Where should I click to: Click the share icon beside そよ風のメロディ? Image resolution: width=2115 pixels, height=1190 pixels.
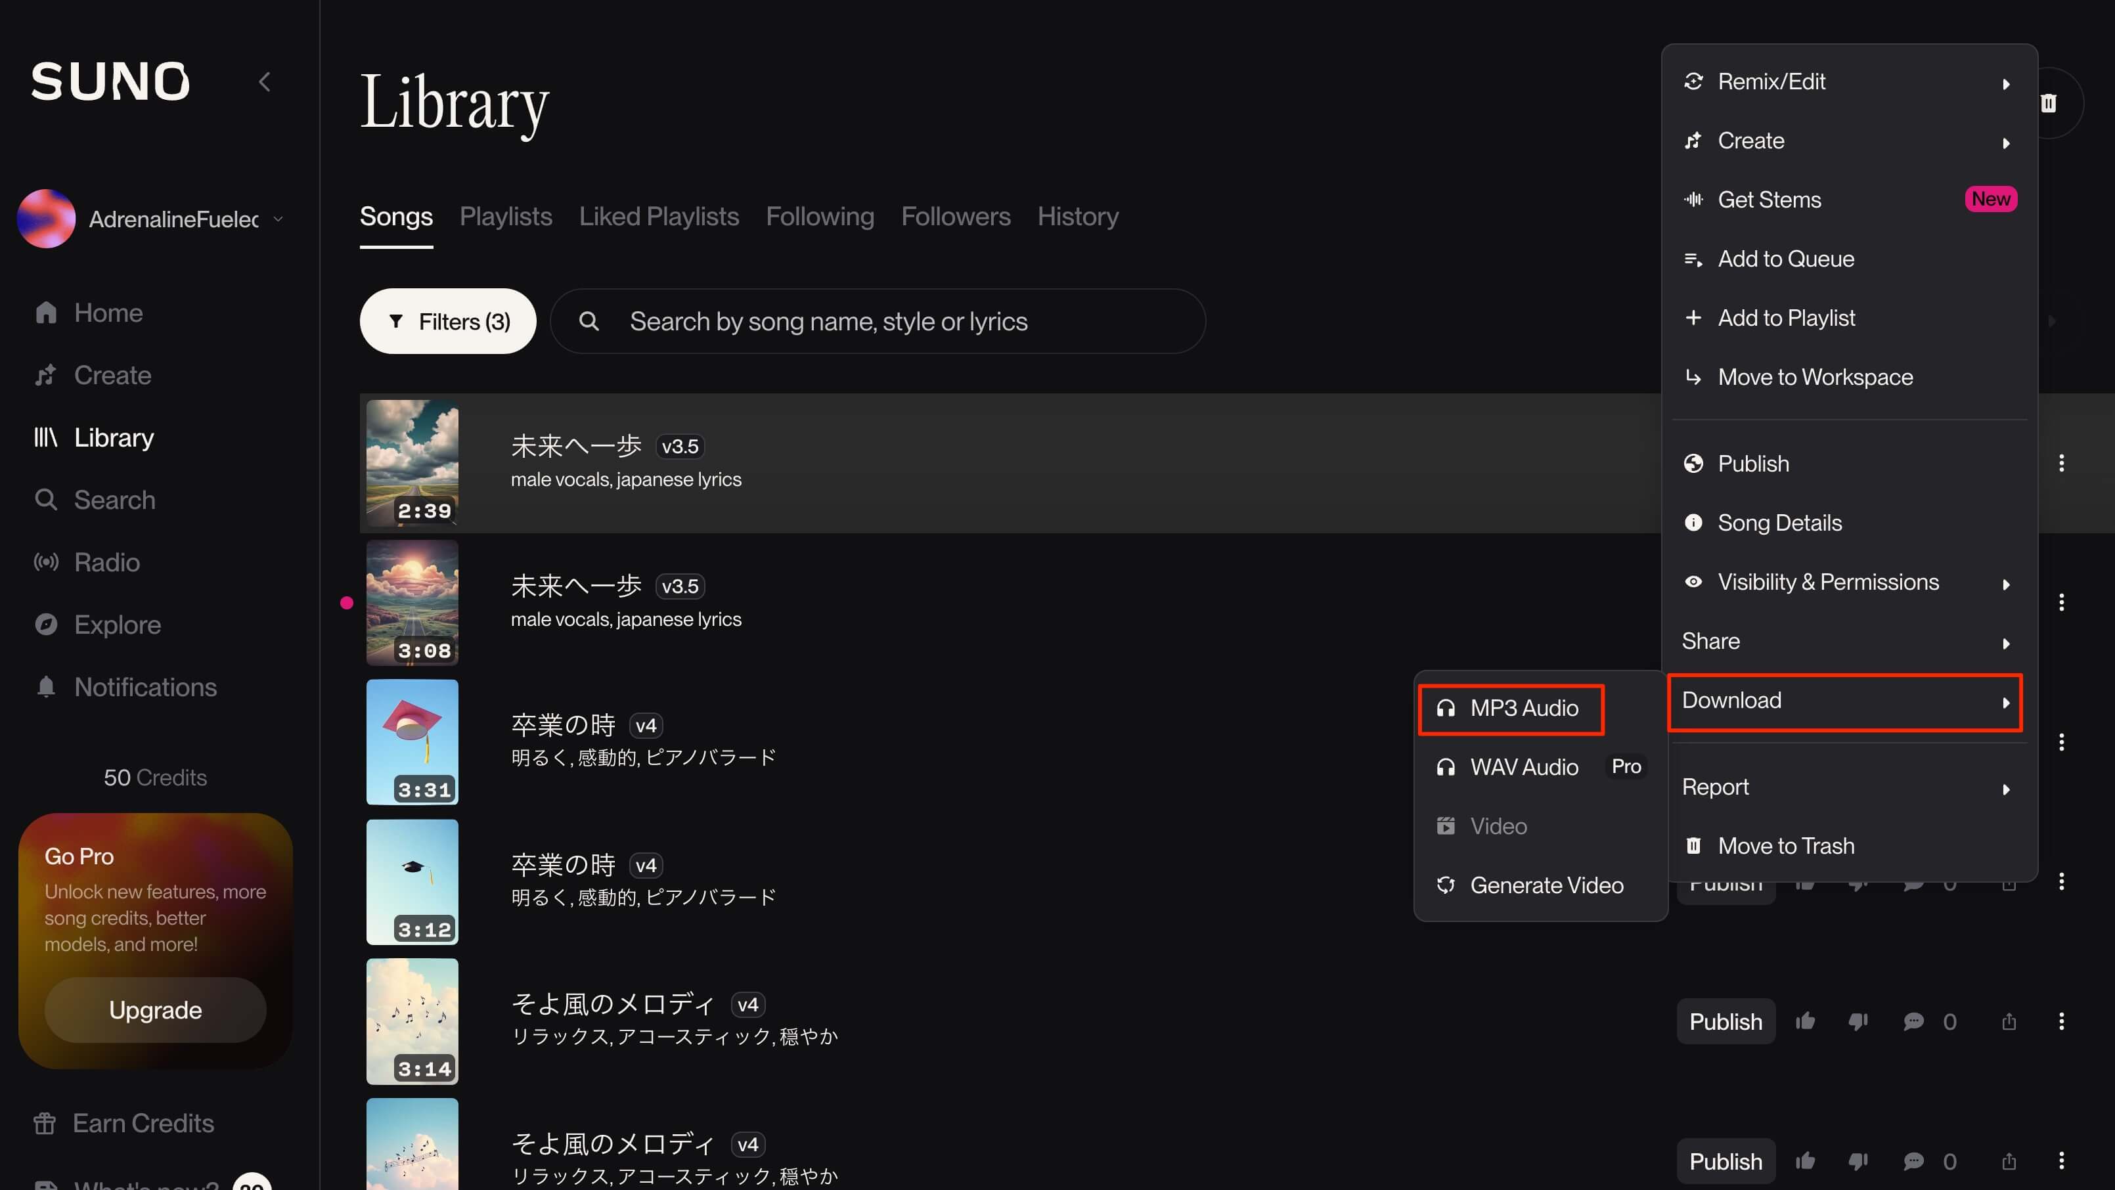(x=2009, y=1021)
